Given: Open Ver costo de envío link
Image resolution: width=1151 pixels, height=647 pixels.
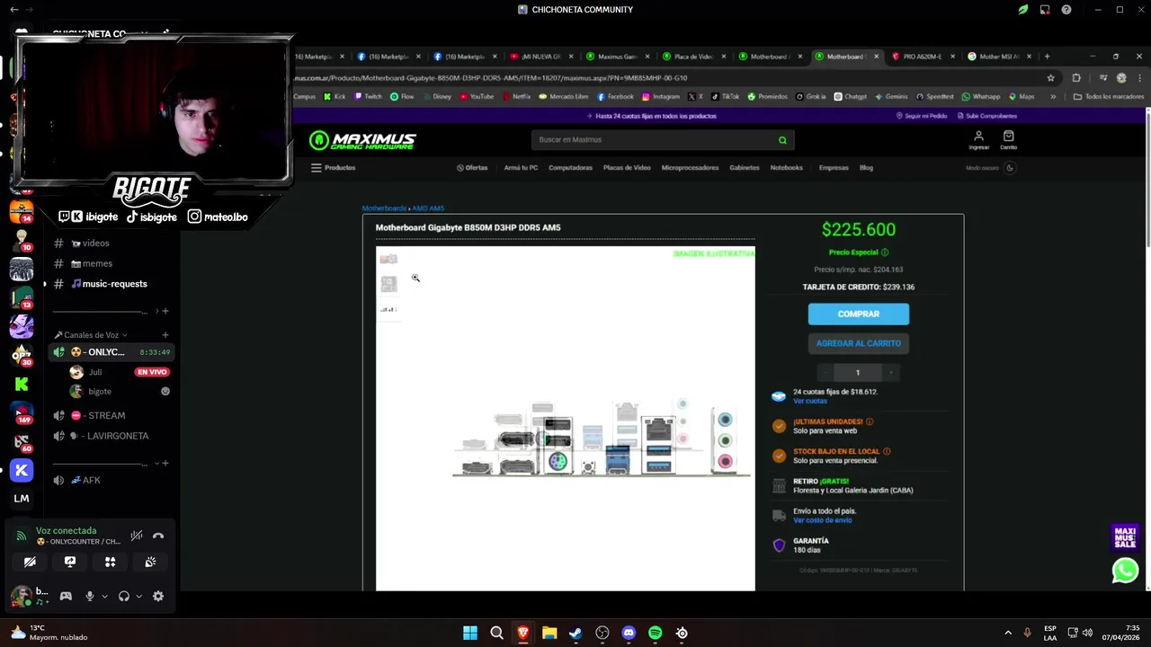Looking at the screenshot, I should (x=822, y=520).
